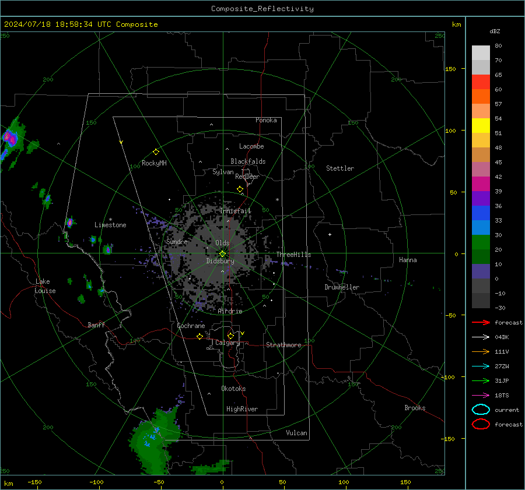The width and height of the screenshot is (525, 490).
Task: Select the yellow swatch between 54 and 51 dBZ
Action: [x=481, y=126]
